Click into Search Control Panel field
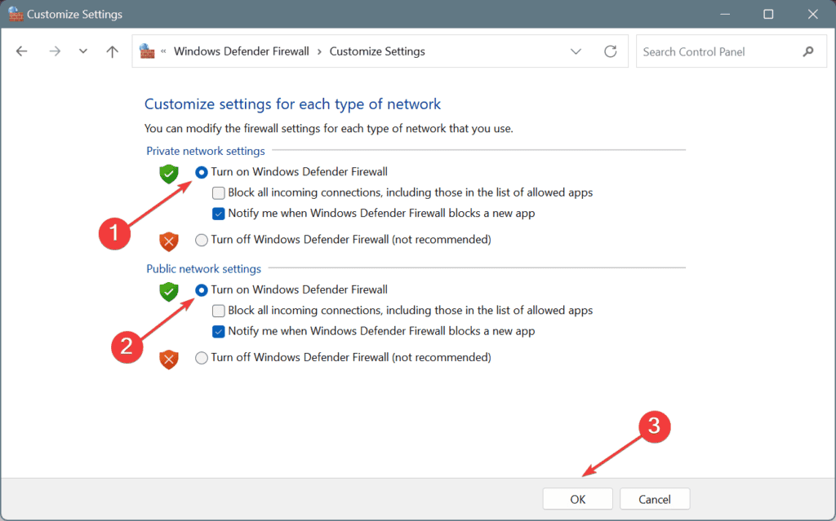This screenshot has height=521, width=836. 718,51
